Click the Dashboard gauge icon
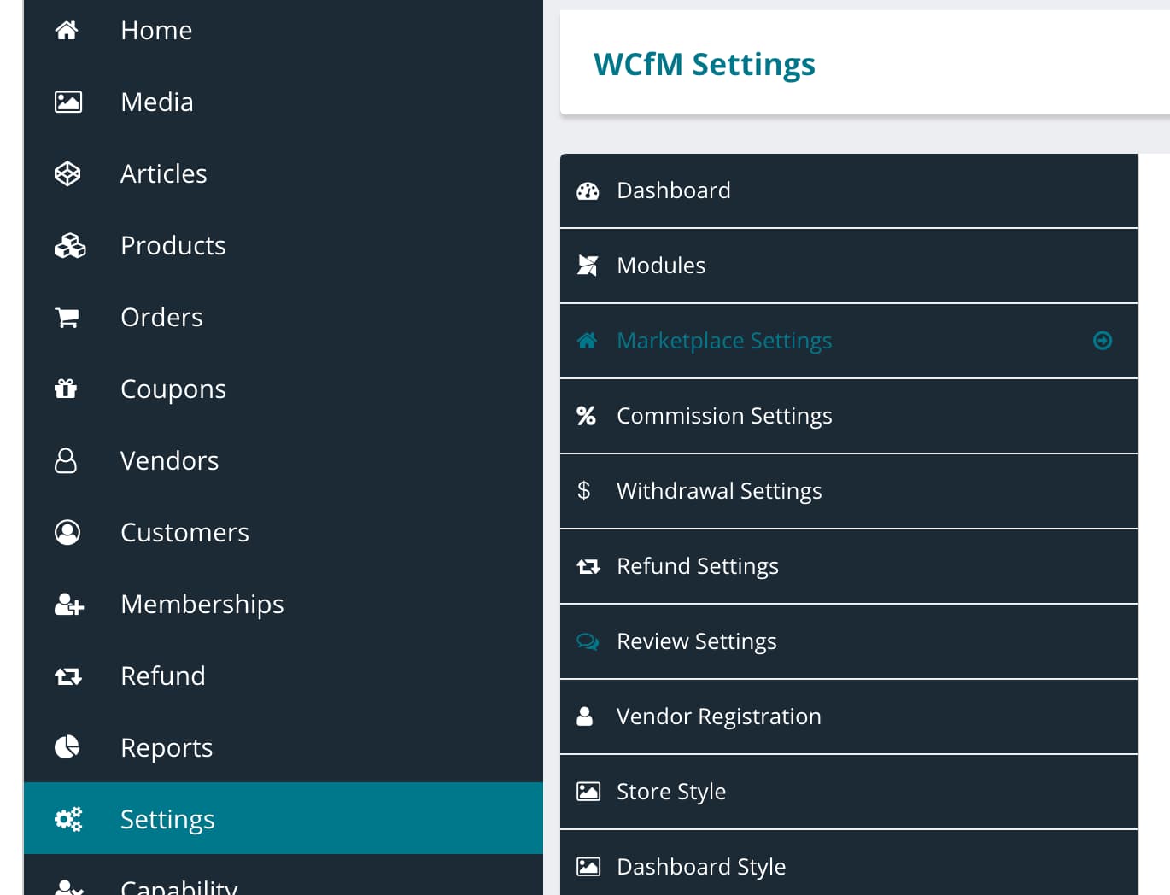Screen dimensions: 1170x895 pos(588,190)
